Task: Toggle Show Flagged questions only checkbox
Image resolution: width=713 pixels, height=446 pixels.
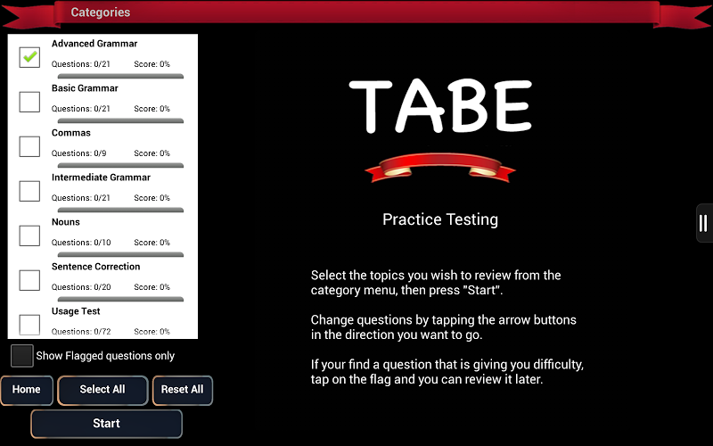Action: (21, 355)
